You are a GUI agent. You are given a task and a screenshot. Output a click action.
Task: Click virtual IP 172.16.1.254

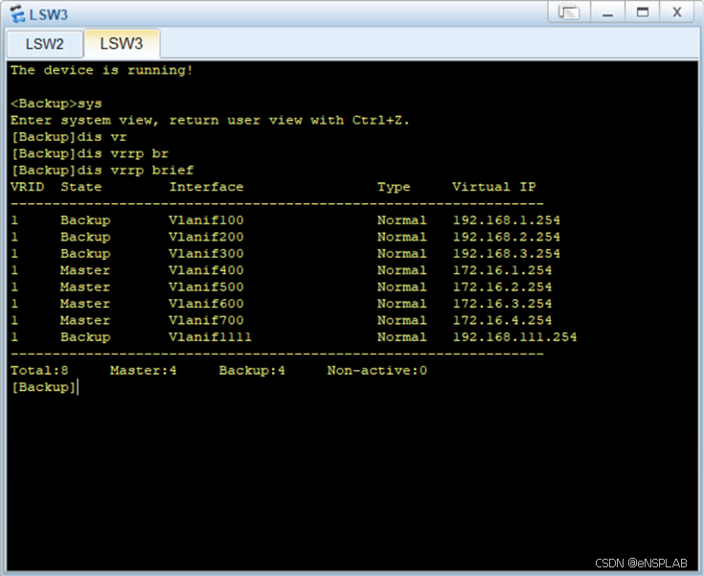coord(503,270)
